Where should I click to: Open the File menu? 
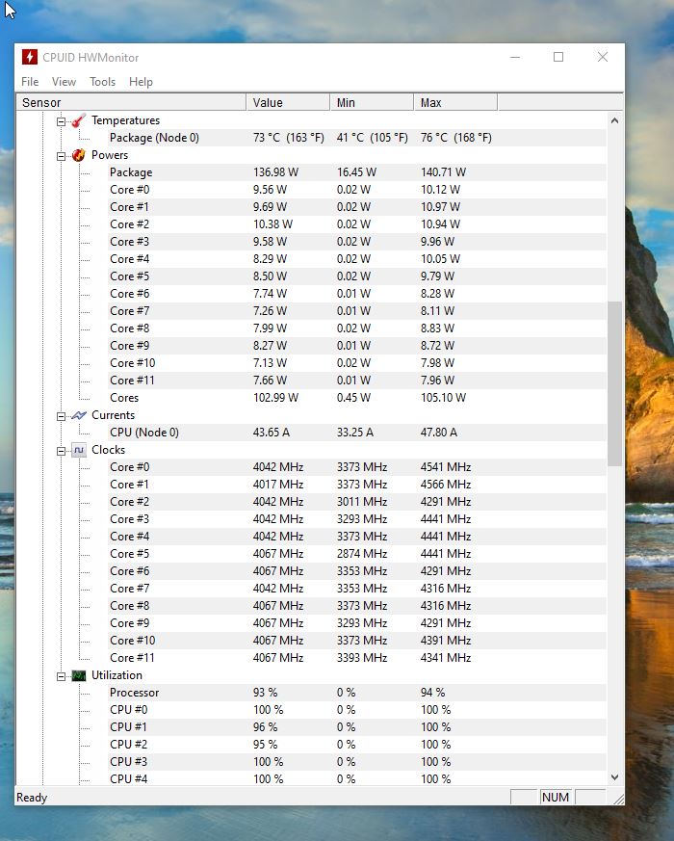coord(30,82)
